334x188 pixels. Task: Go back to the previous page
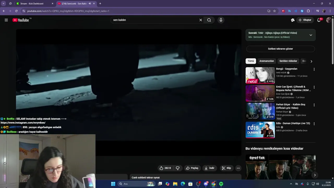point(4,11)
